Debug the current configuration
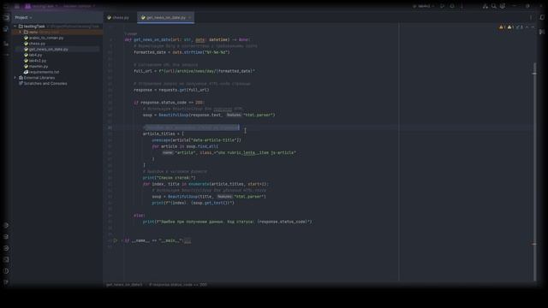 tap(452, 6)
